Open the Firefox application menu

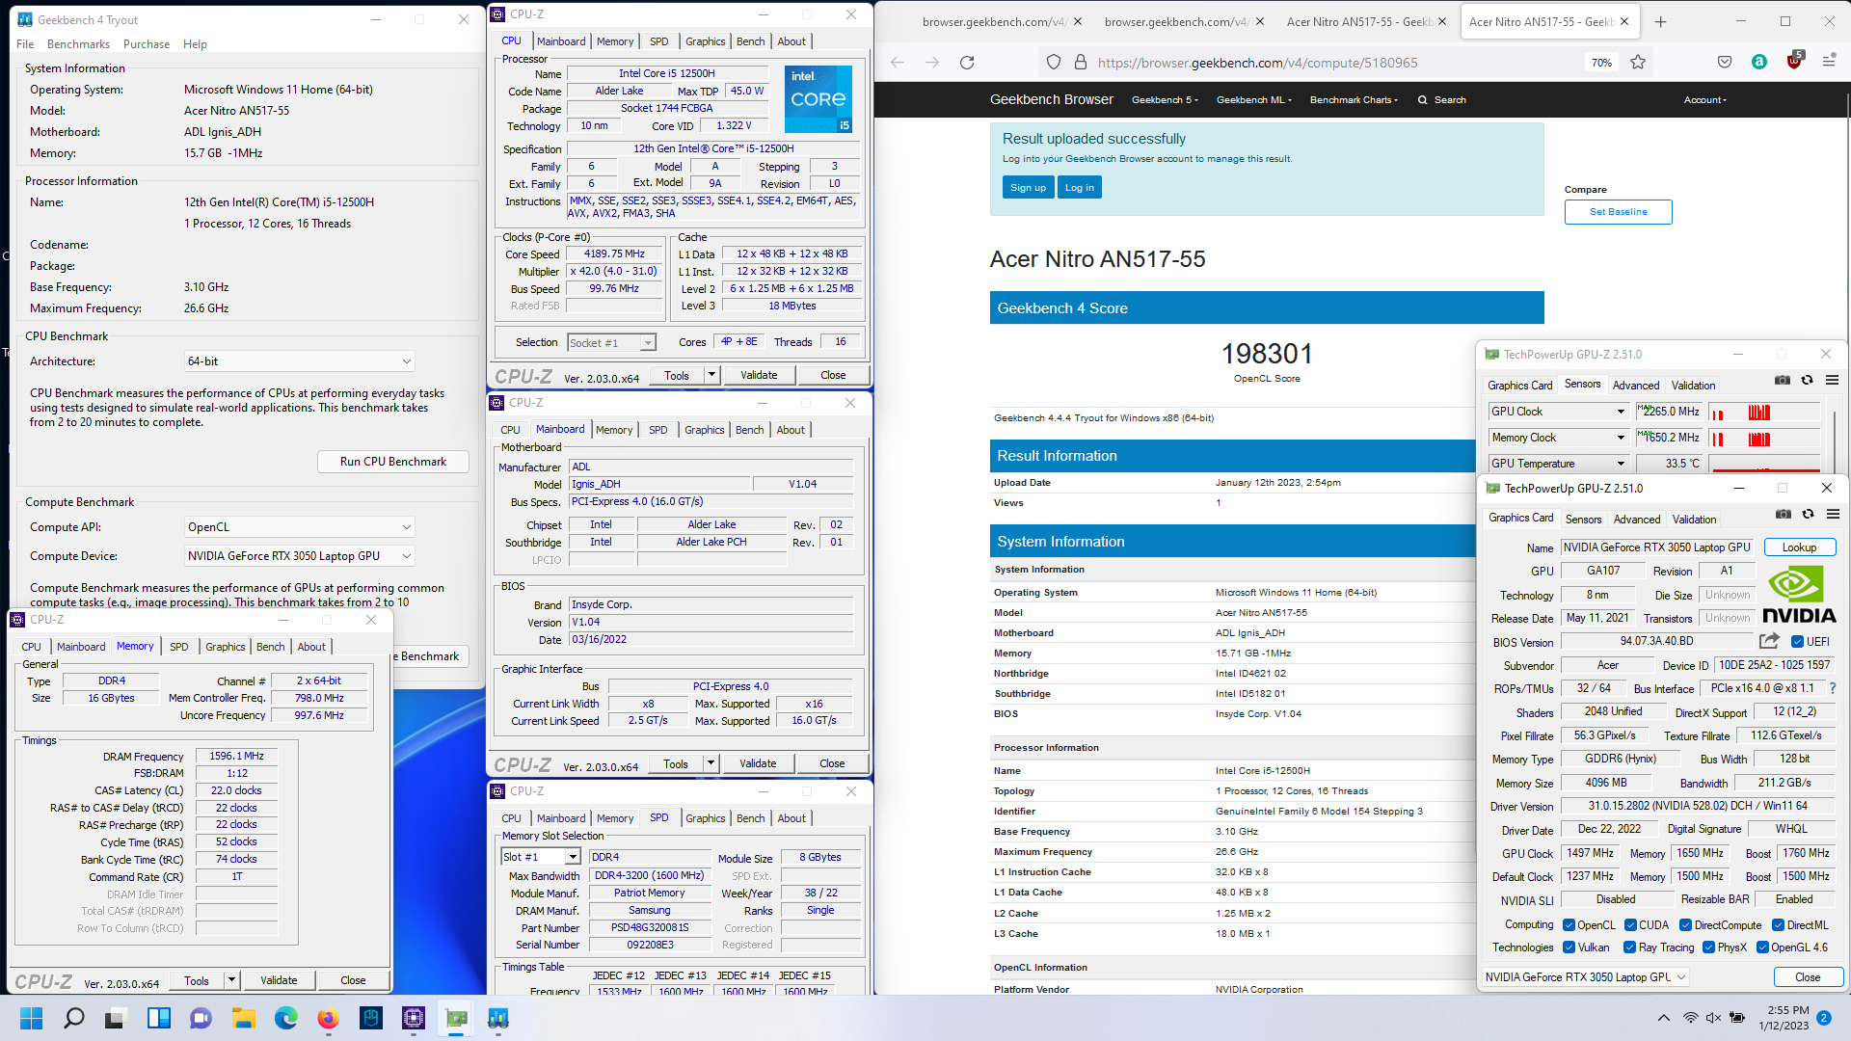click(x=1829, y=61)
